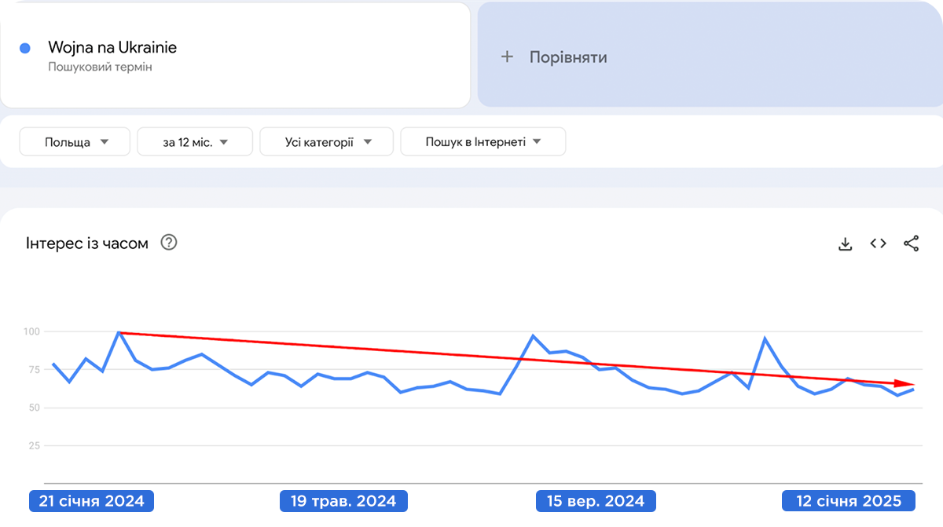Click the blue dot of Wojna na Ukrainie

[x=24, y=48]
